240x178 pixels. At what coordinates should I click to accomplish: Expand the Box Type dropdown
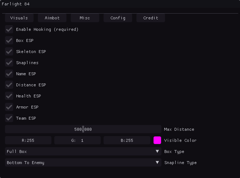click(x=83, y=151)
